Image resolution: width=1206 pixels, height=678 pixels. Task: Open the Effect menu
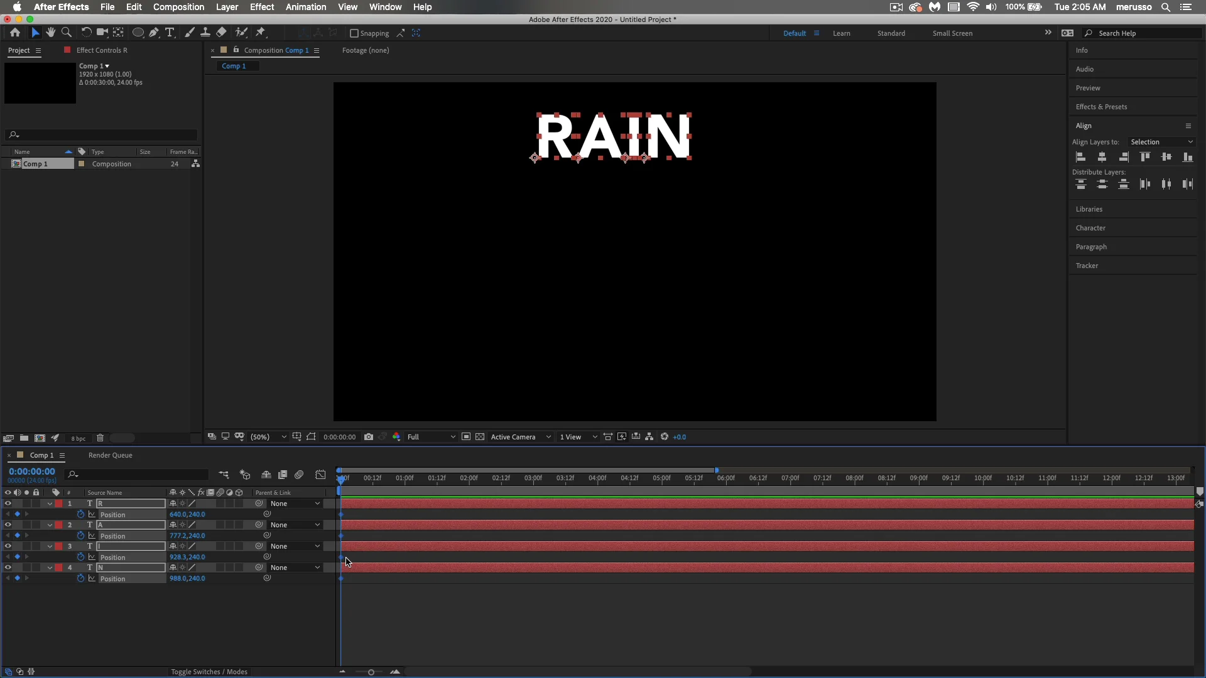coord(262,7)
